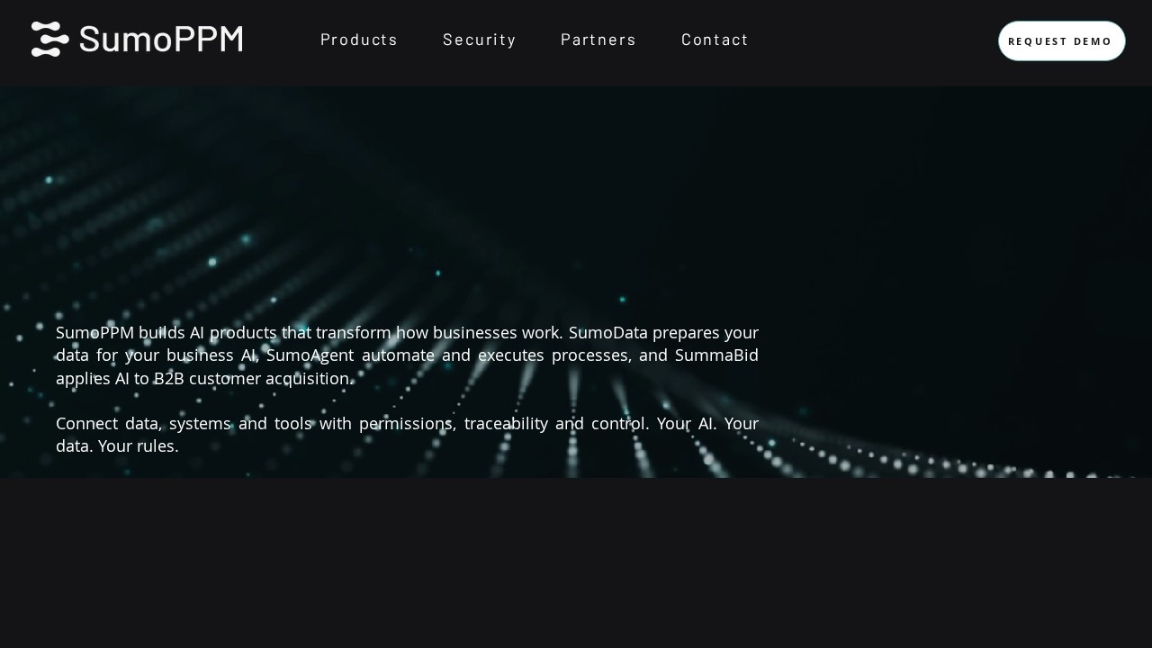Select the paragraph starting "SumoPPM builds AI products"
1152x648 pixels.
[x=407, y=355]
